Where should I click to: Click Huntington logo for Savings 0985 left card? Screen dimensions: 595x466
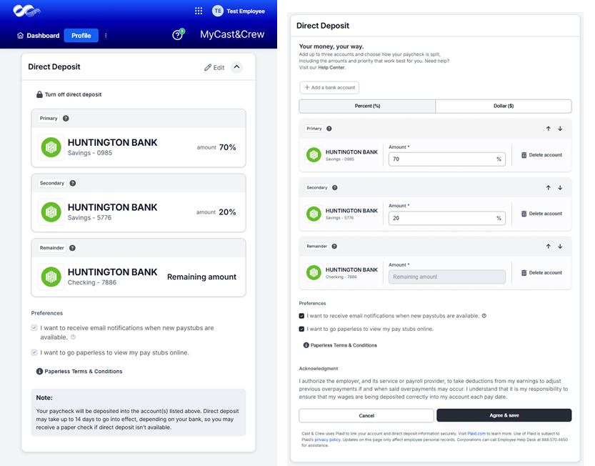click(x=51, y=147)
